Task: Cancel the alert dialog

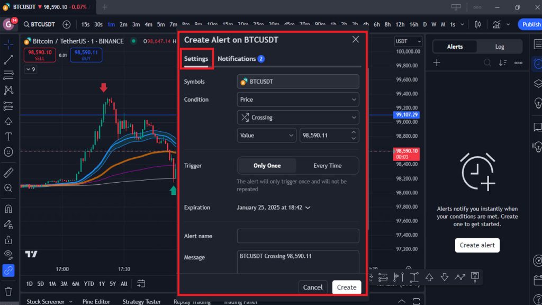Action: (313, 287)
